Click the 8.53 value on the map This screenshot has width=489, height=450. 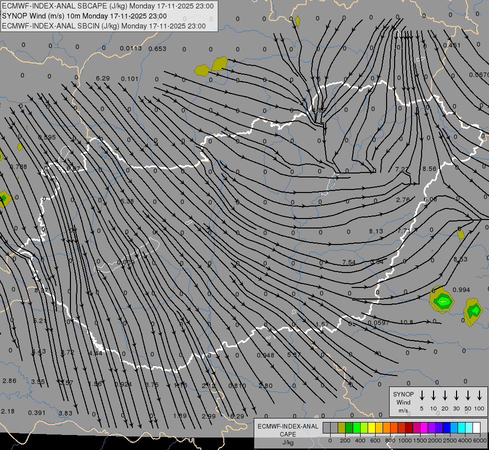461,259
